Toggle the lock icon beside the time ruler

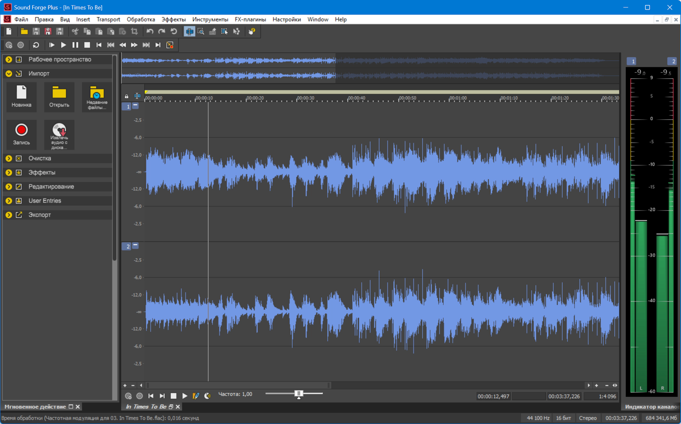coord(127,96)
